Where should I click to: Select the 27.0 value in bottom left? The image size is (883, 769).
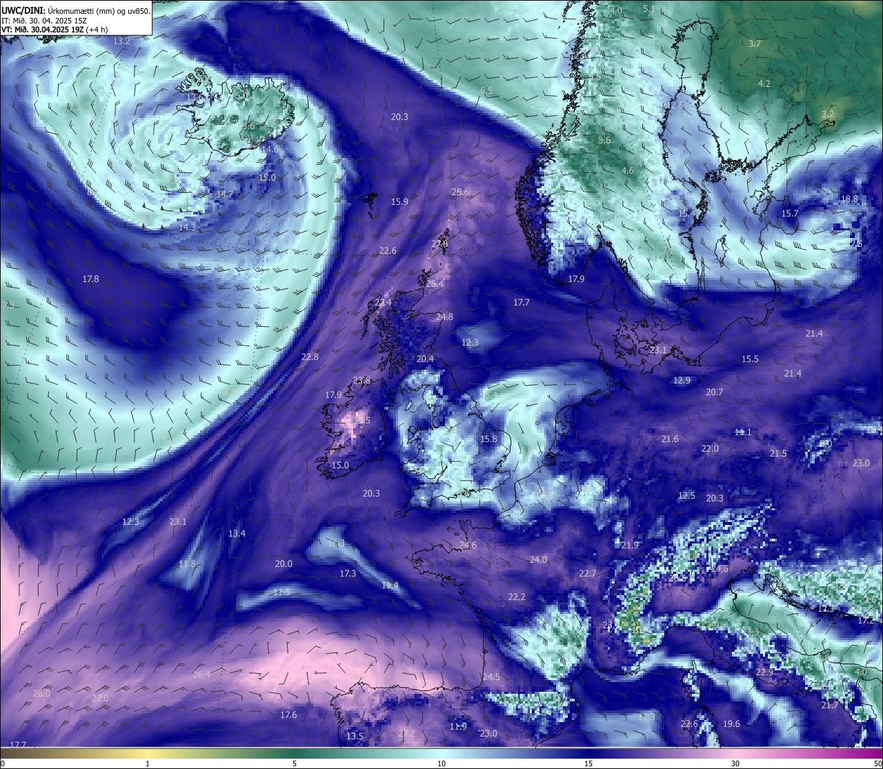[x=100, y=699]
